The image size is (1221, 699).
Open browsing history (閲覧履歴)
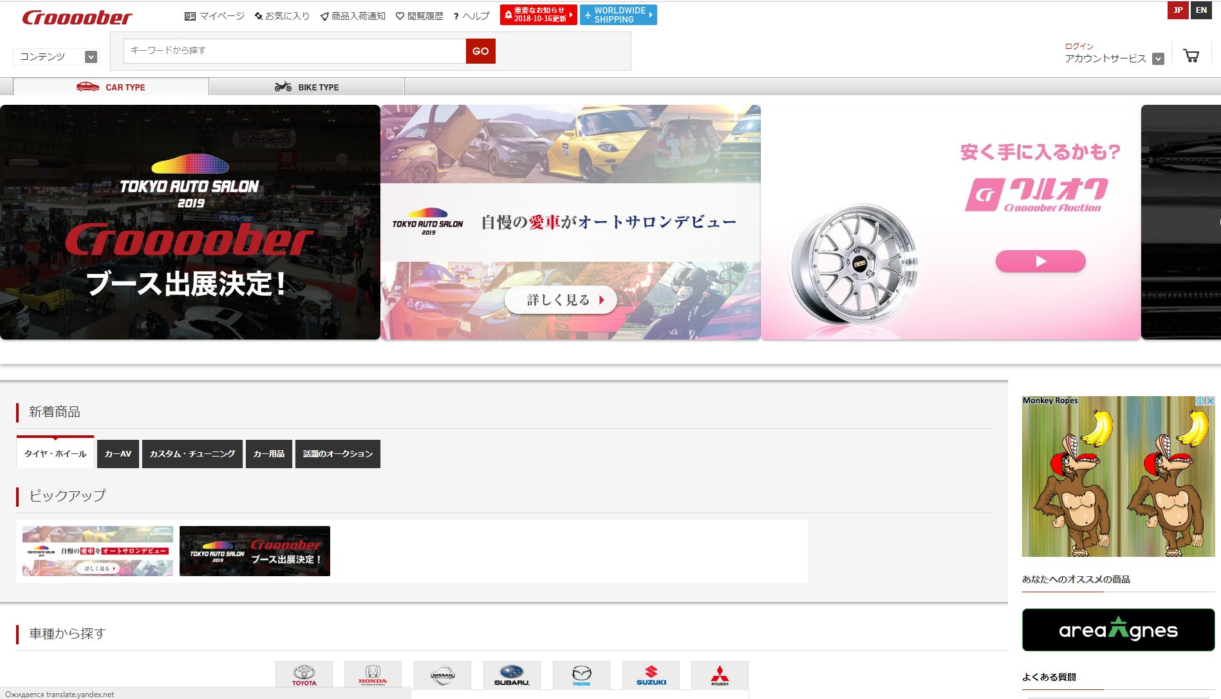pyautogui.click(x=420, y=16)
